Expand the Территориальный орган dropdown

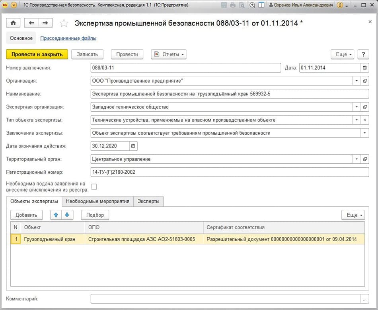(357, 159)
